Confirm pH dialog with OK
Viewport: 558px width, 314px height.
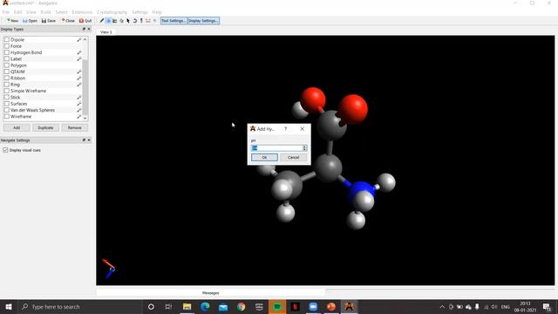[x=264, y=157]
